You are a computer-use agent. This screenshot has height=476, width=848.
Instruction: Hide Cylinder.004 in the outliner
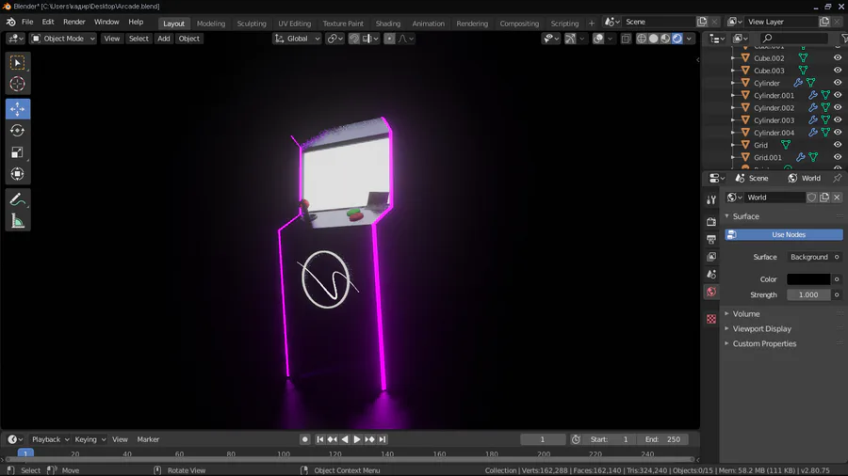click(838, 133)
